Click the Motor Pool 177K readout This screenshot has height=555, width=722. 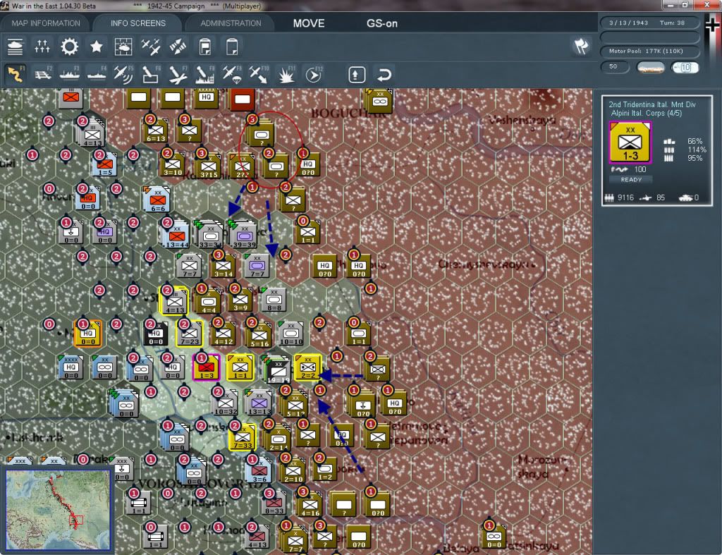pos(649,51)
